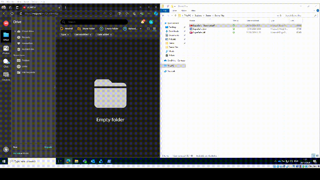
Task: Open the Type filter dropdown
Action: point(65,35)
